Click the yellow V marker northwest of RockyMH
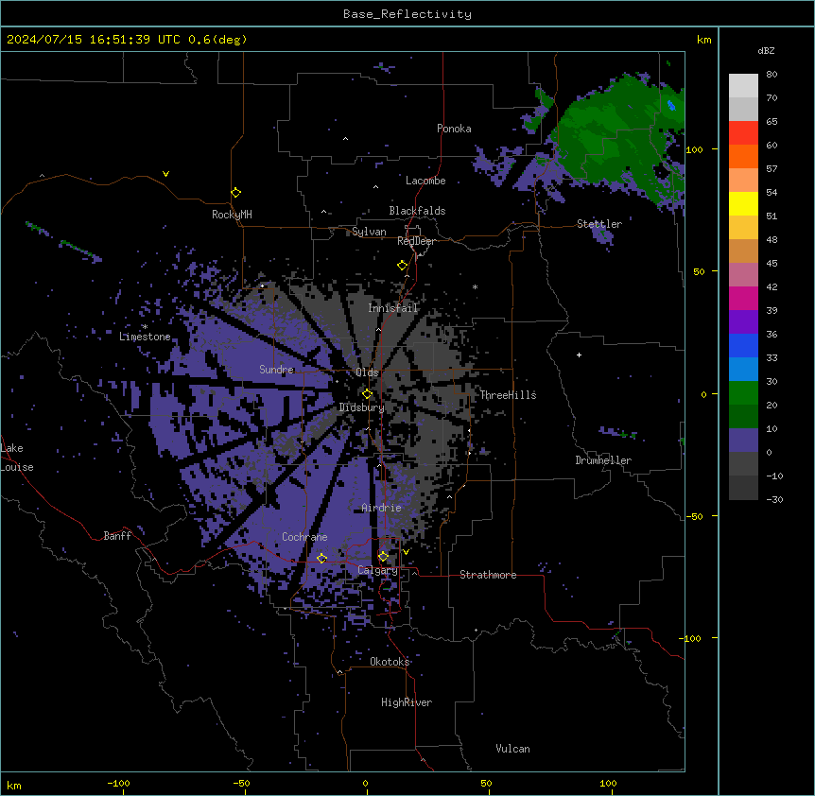 click(165, 174)
